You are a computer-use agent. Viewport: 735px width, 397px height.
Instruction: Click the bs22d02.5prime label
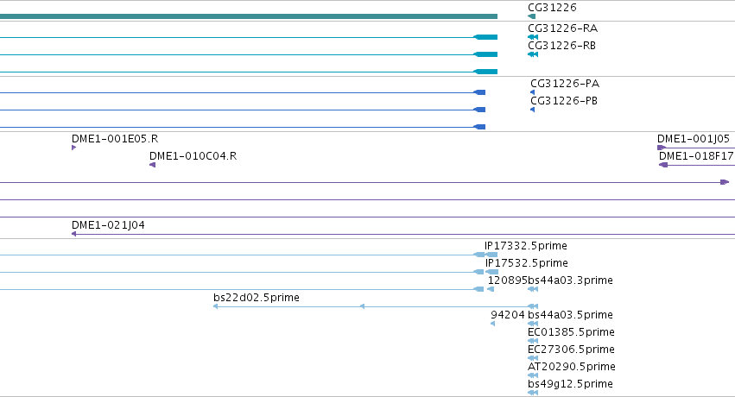click(x=257, y=297)
